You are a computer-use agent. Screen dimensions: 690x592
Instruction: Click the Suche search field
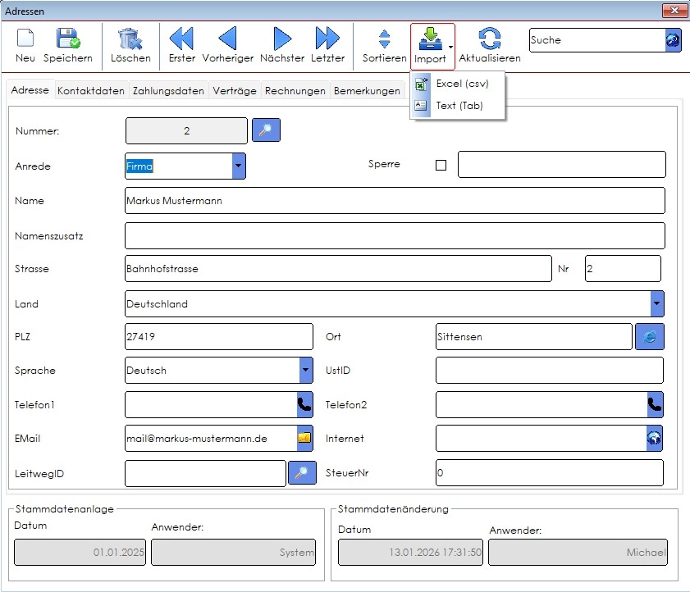pos(597,40)
